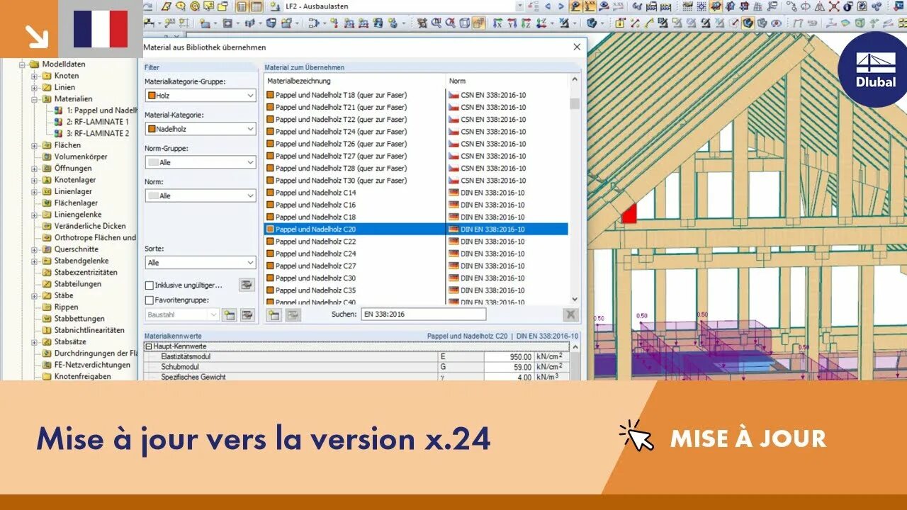907x510 pixels.
Task: Click the orange Holz color swatch
Action: pos(152,95)
